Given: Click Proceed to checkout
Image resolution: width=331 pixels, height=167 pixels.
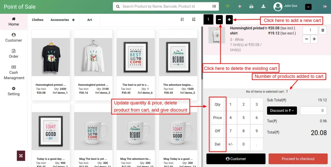Looking at the screenshot, I should pos(298,159).
